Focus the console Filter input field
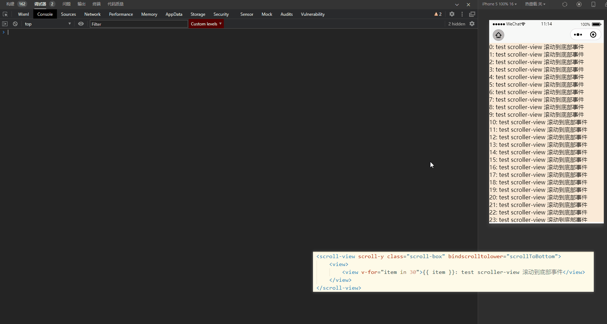607x324 pixels. pos(139,24)
